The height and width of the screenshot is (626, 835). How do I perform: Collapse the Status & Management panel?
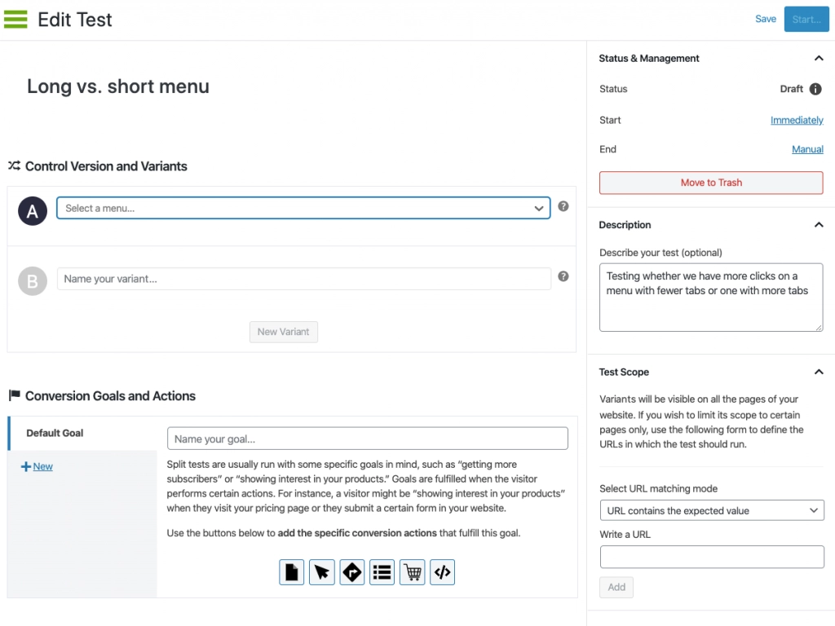tap(819, 58)
